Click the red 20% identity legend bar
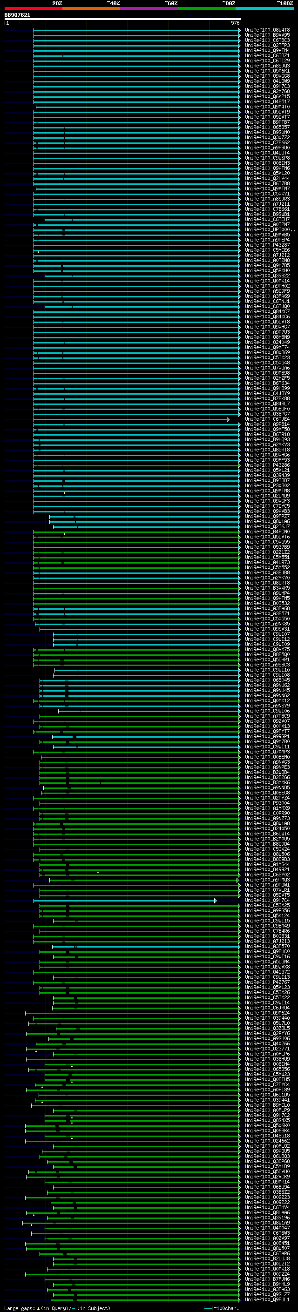This screenshot has height=1312, width=298. click(x=33, y=8)
